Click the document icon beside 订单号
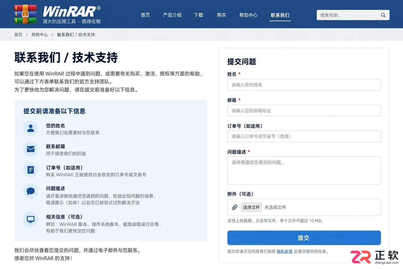This screenshot has width=403, height=269. 31,170
